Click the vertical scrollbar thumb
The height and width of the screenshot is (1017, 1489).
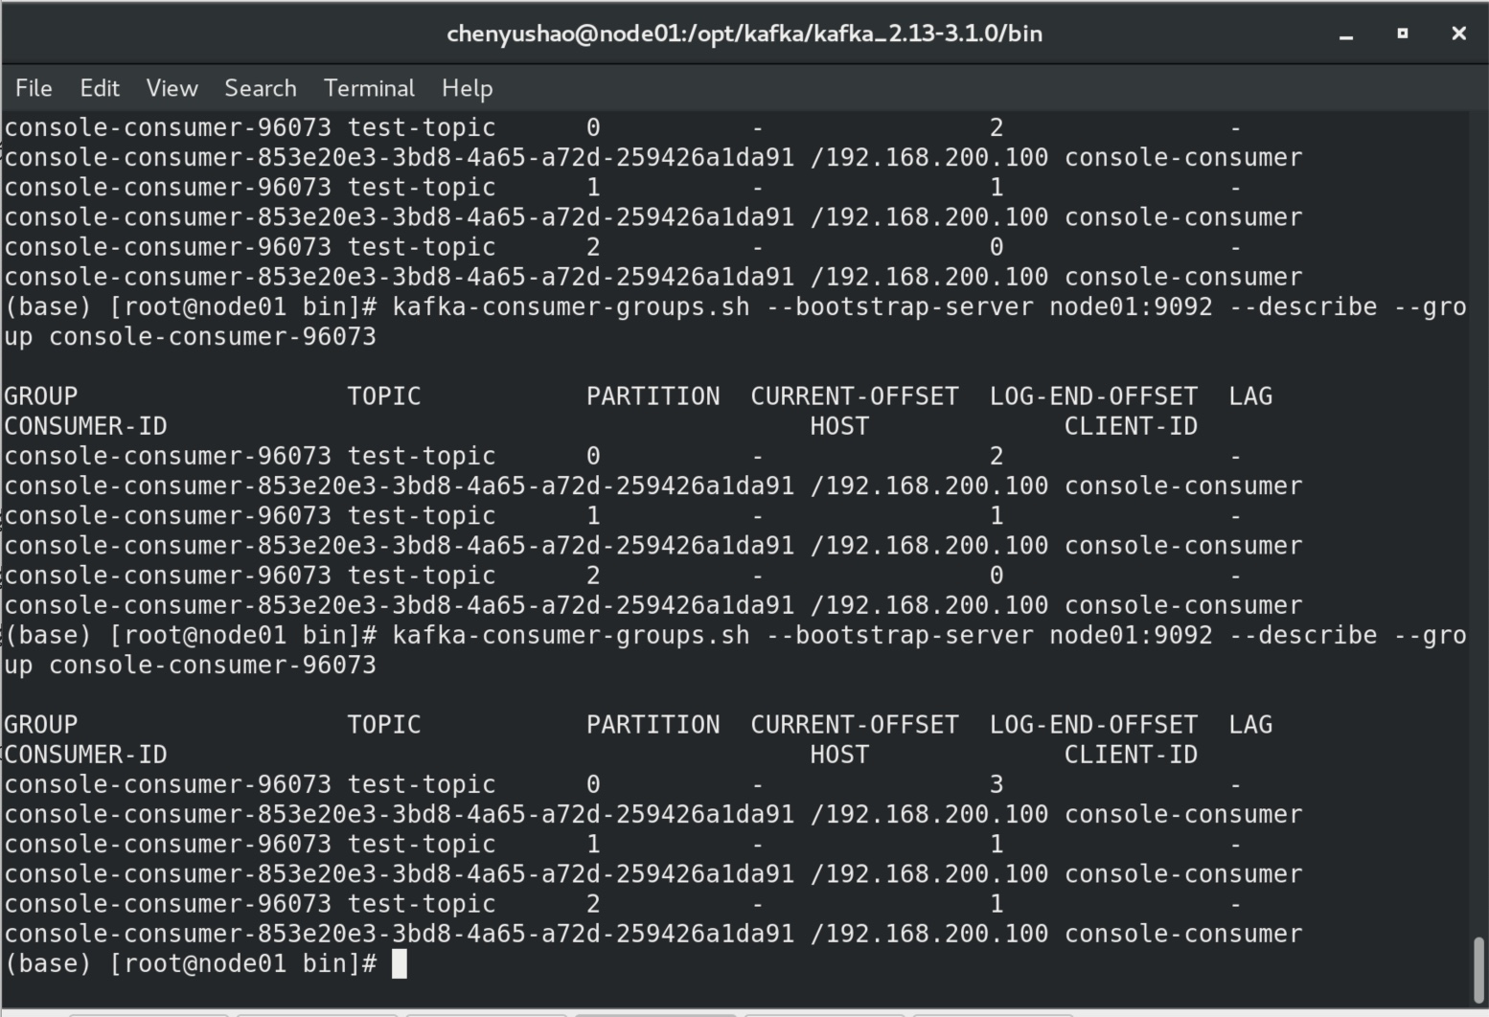[1478, 969]
